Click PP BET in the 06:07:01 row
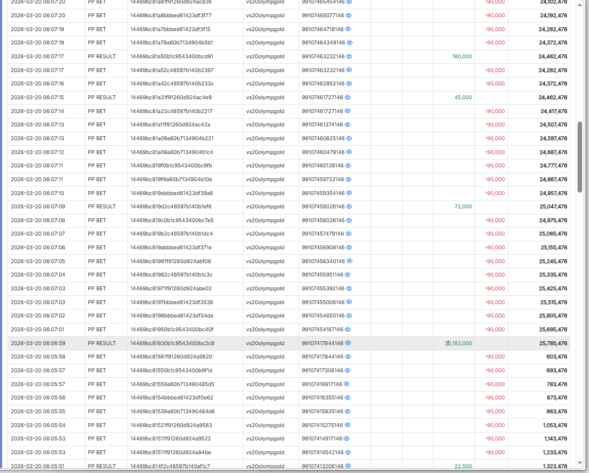Image resolution: width=589 pixels, height=473 pixels. pos(97,329)
